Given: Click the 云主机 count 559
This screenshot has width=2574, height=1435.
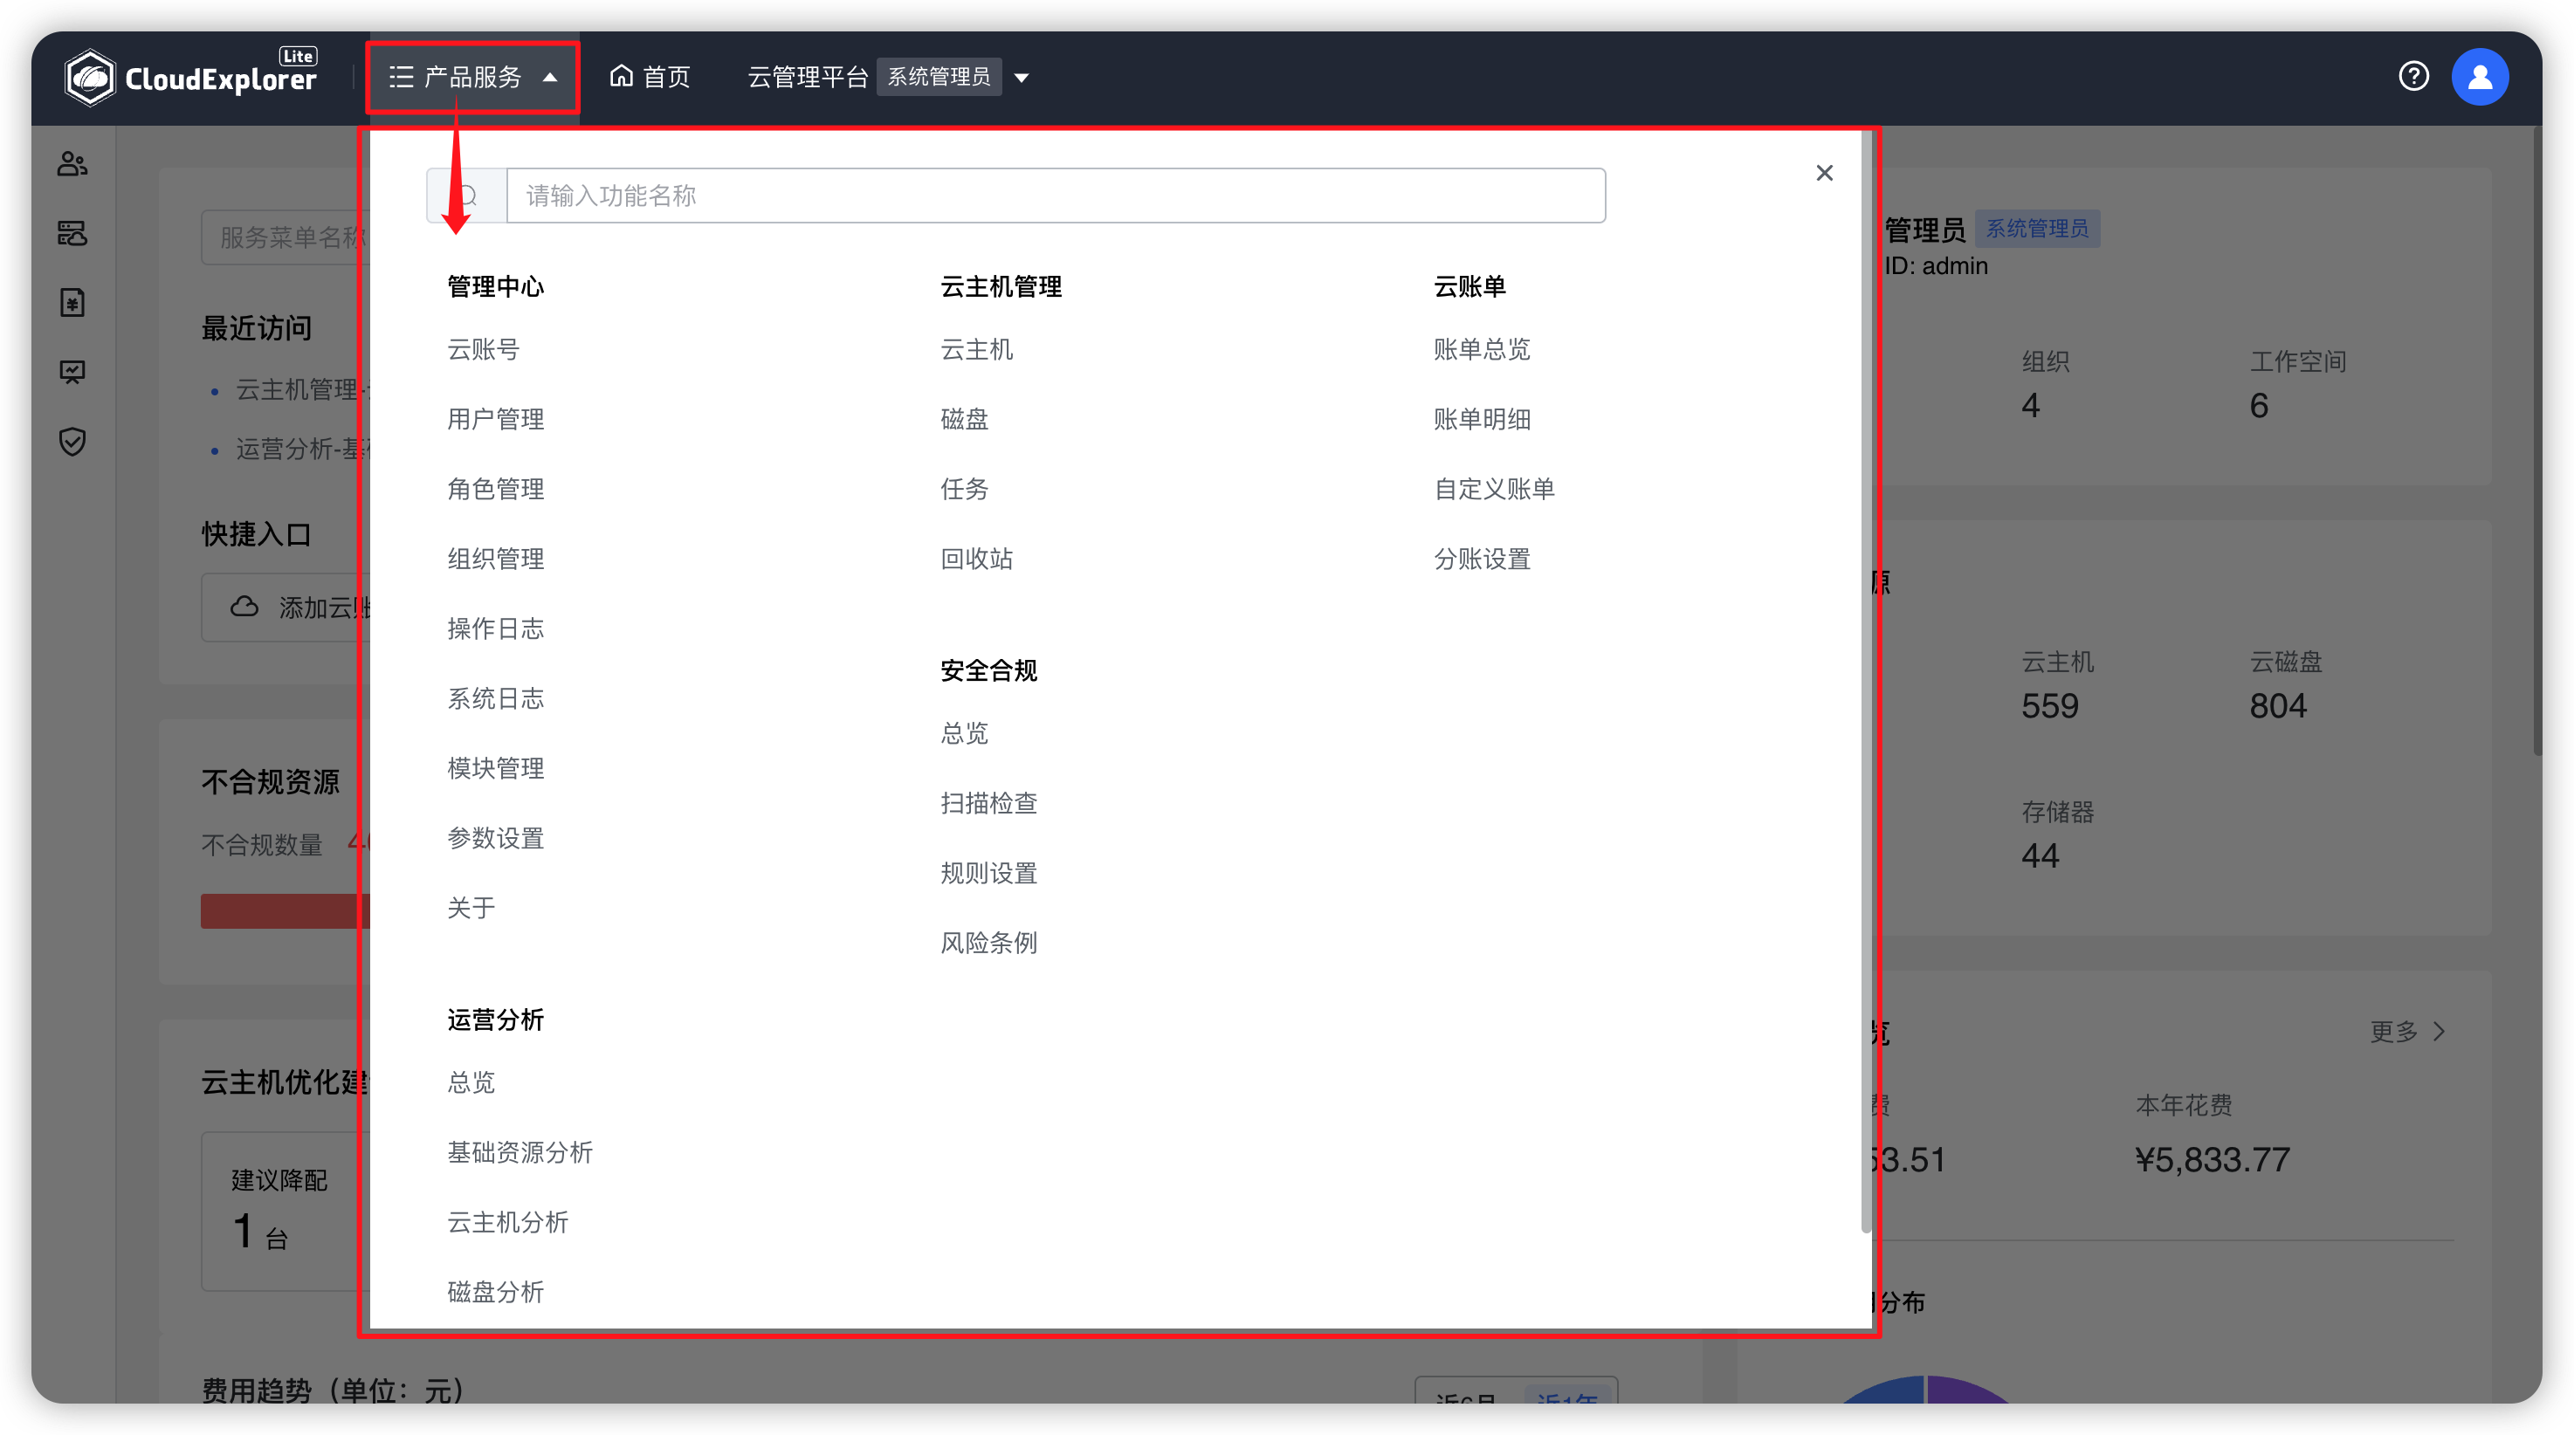Looking at the screenshot, I should click(x=2049, y=707).
